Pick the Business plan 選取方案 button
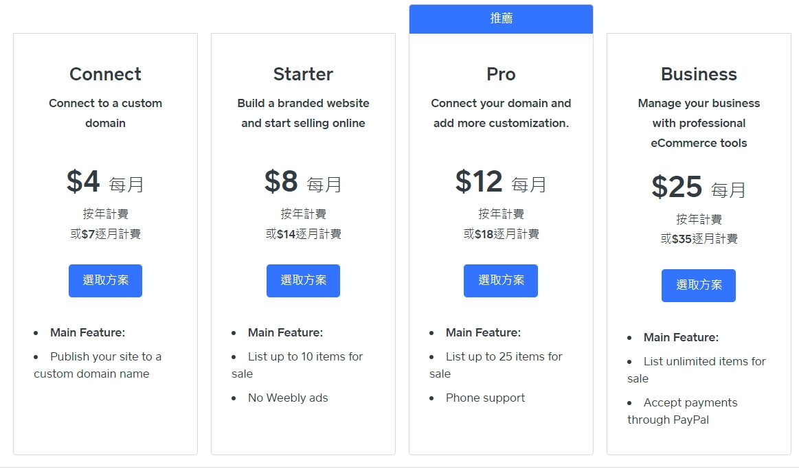 point(698,285)
